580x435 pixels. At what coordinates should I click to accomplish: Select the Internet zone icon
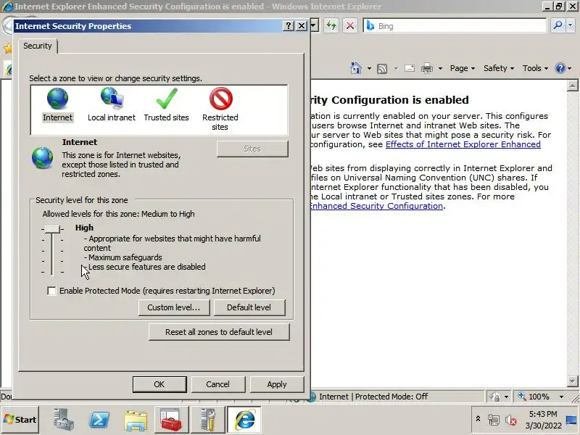coord(57,99)
